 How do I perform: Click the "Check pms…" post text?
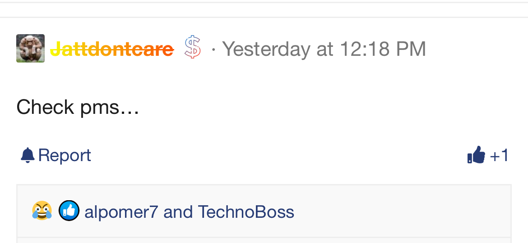tap(78, 107)
